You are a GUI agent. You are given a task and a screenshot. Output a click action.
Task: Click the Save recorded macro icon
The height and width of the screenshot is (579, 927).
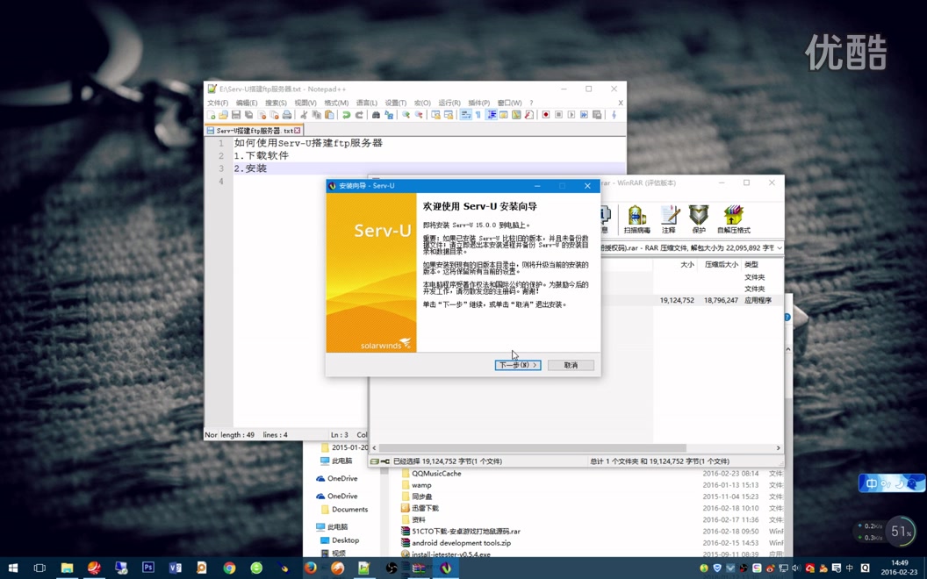[x=597, y=115]
